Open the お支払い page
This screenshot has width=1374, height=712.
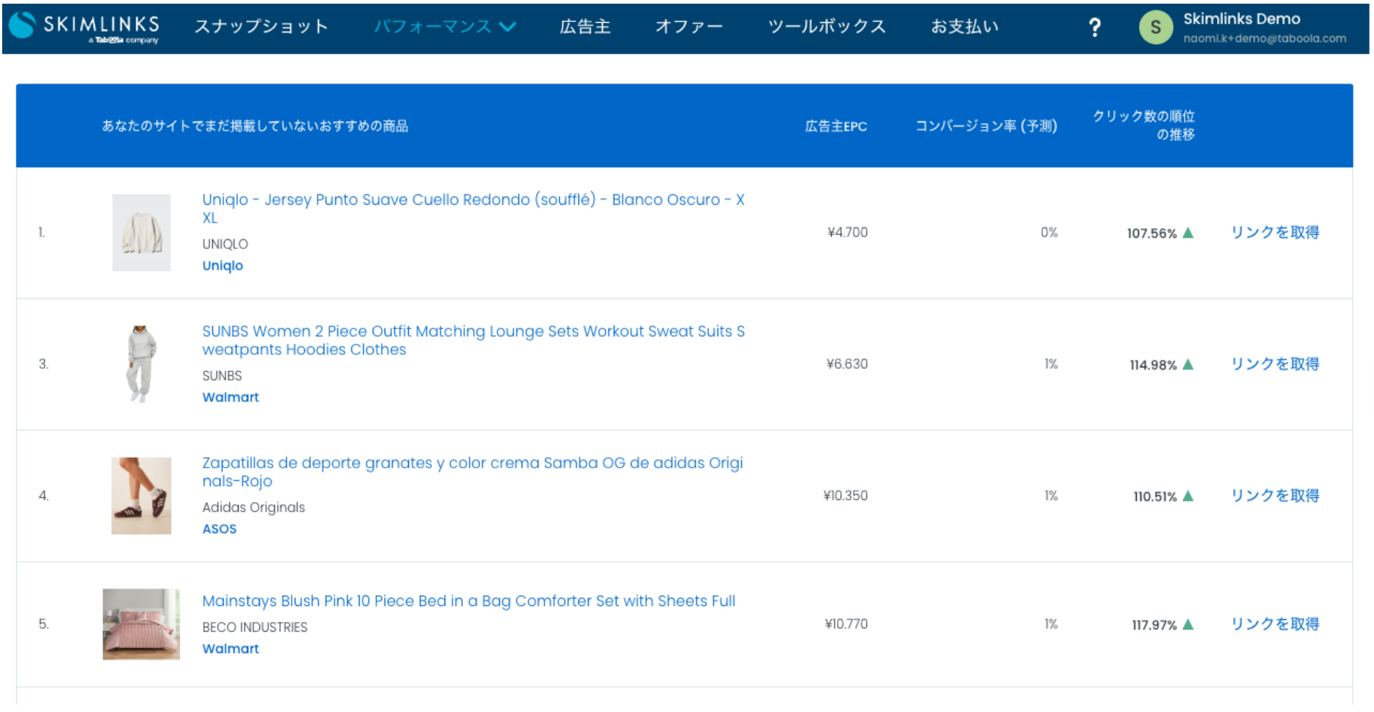click(x=965, y=26)
